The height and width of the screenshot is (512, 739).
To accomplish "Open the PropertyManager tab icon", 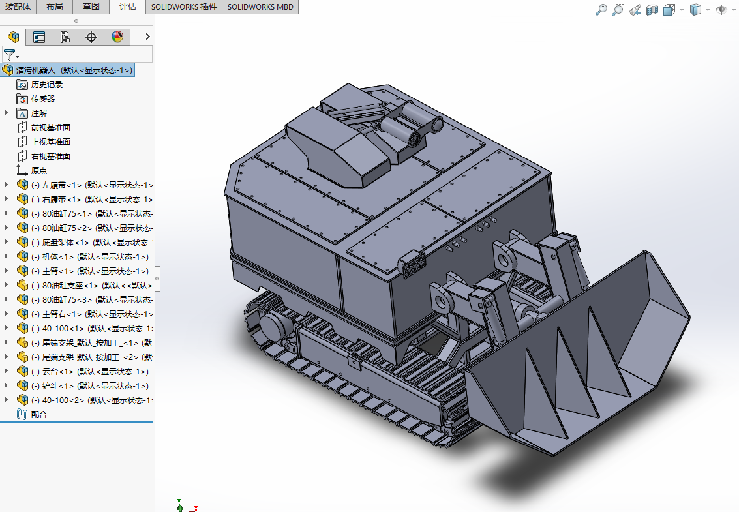I will 39,37.
